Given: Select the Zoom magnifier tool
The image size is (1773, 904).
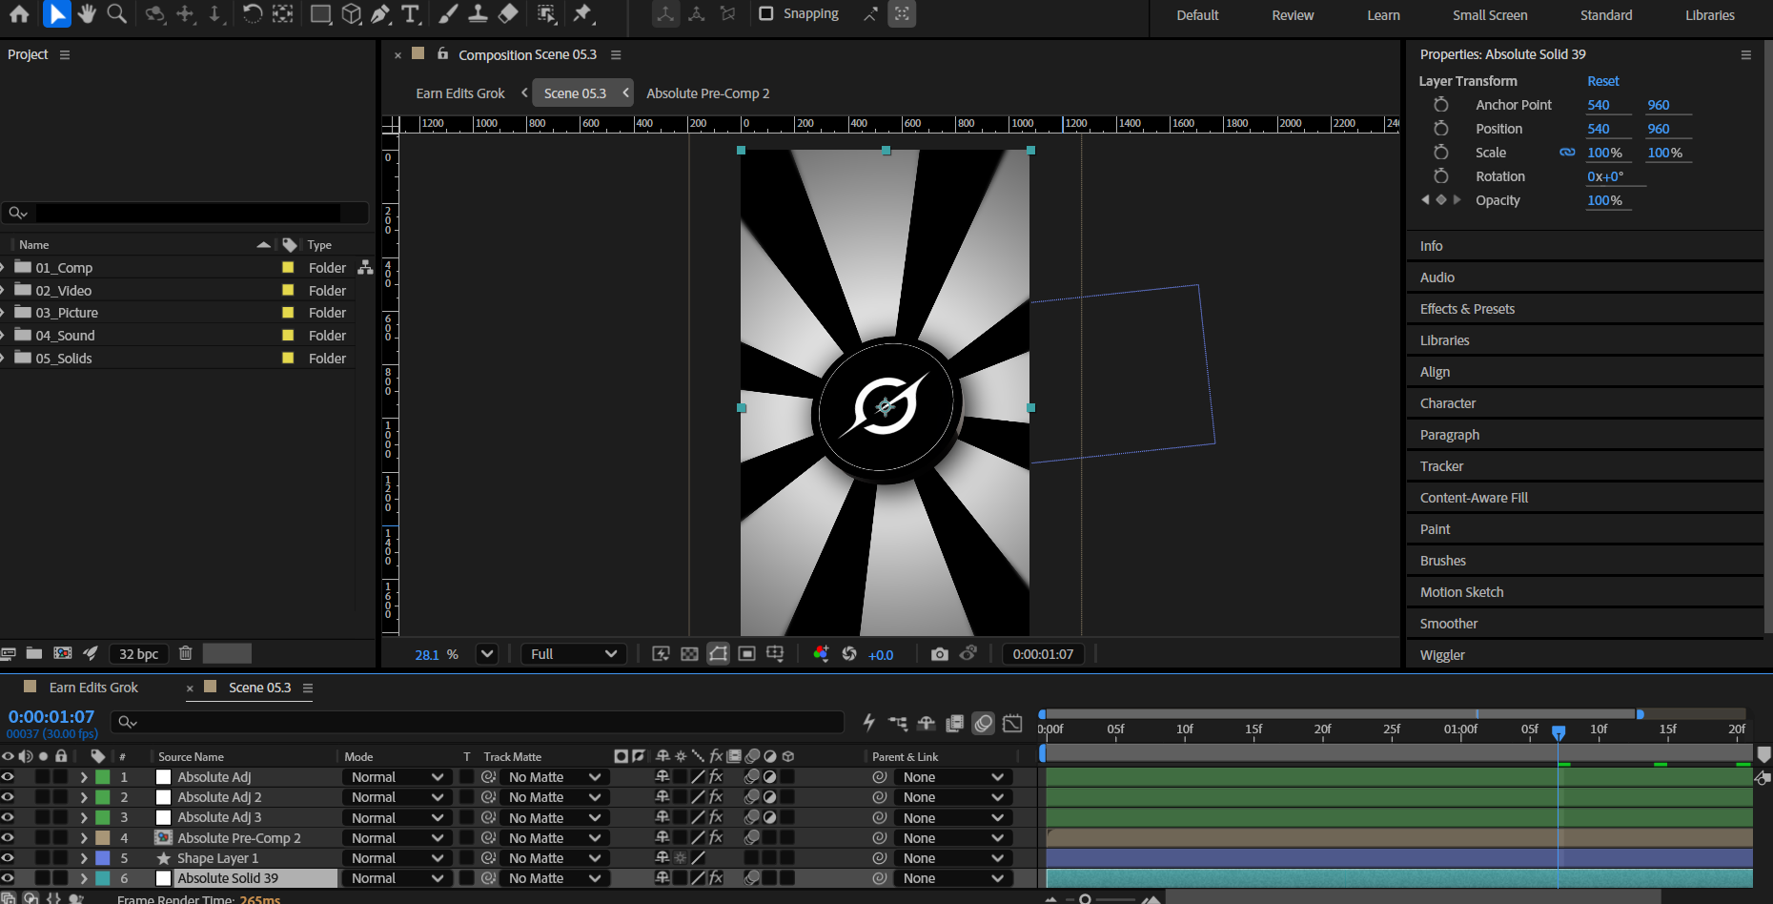Looking at the screenshot, I should pos(117,14).
